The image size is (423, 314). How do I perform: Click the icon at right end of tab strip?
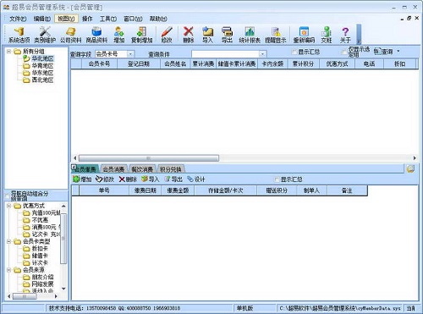coord(410,169)
